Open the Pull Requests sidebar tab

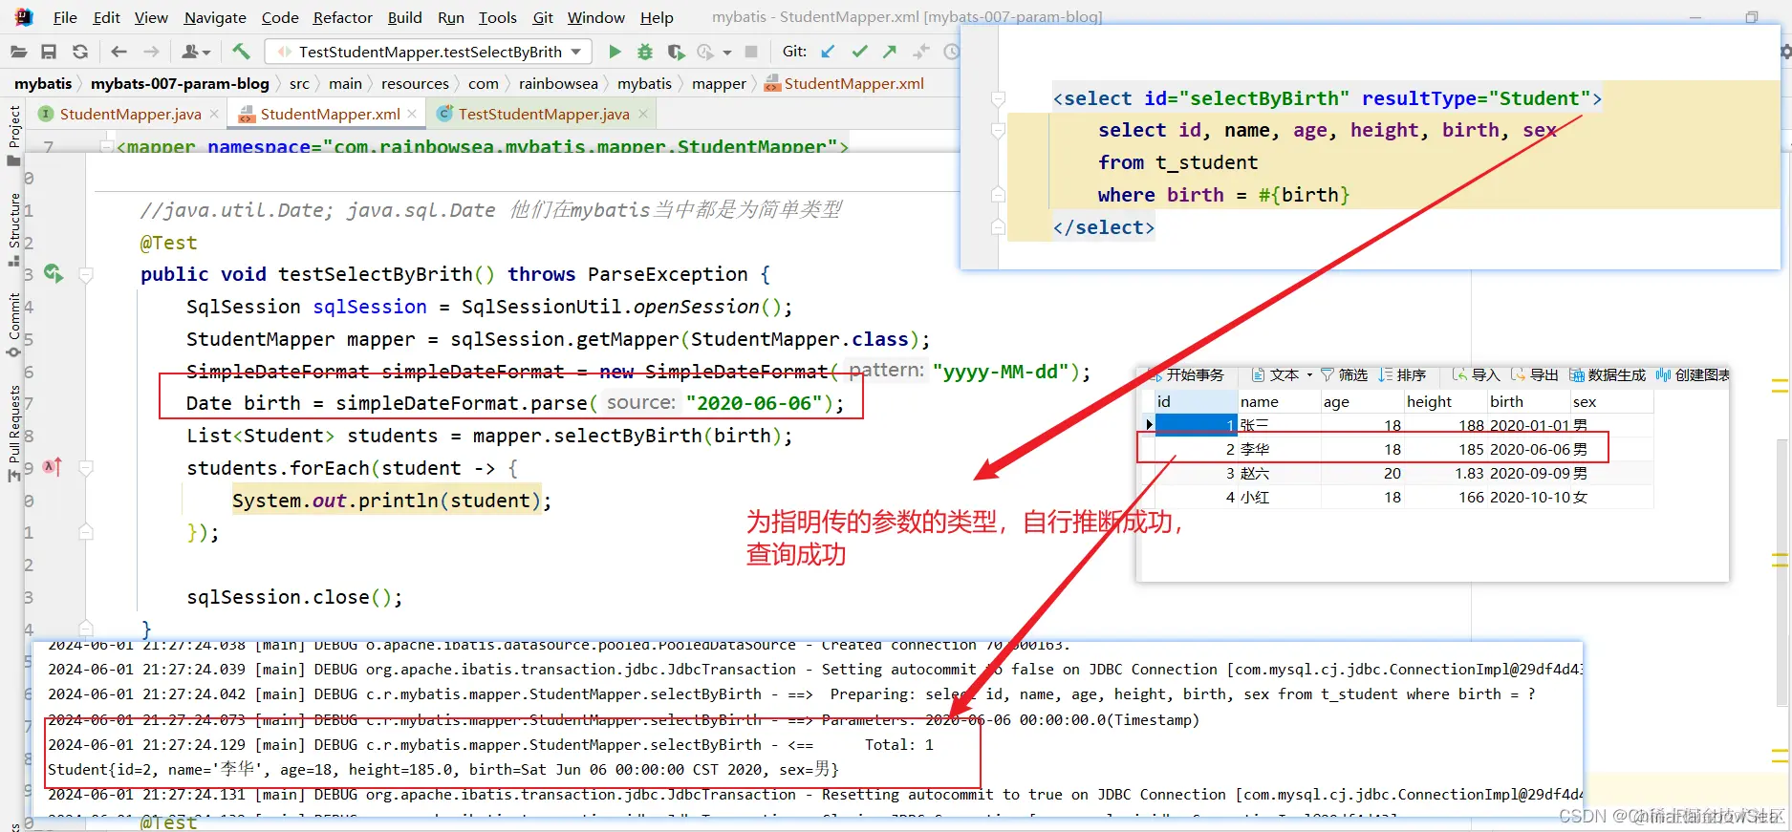13,432
